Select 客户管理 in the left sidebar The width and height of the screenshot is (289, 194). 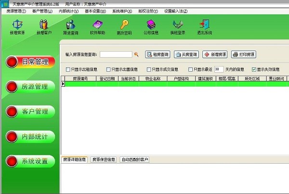point(30,112)
